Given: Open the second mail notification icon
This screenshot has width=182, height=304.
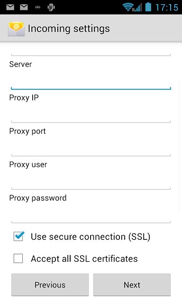Looking at the screenshot, I should pyautogui.click(x=24, y=8).
